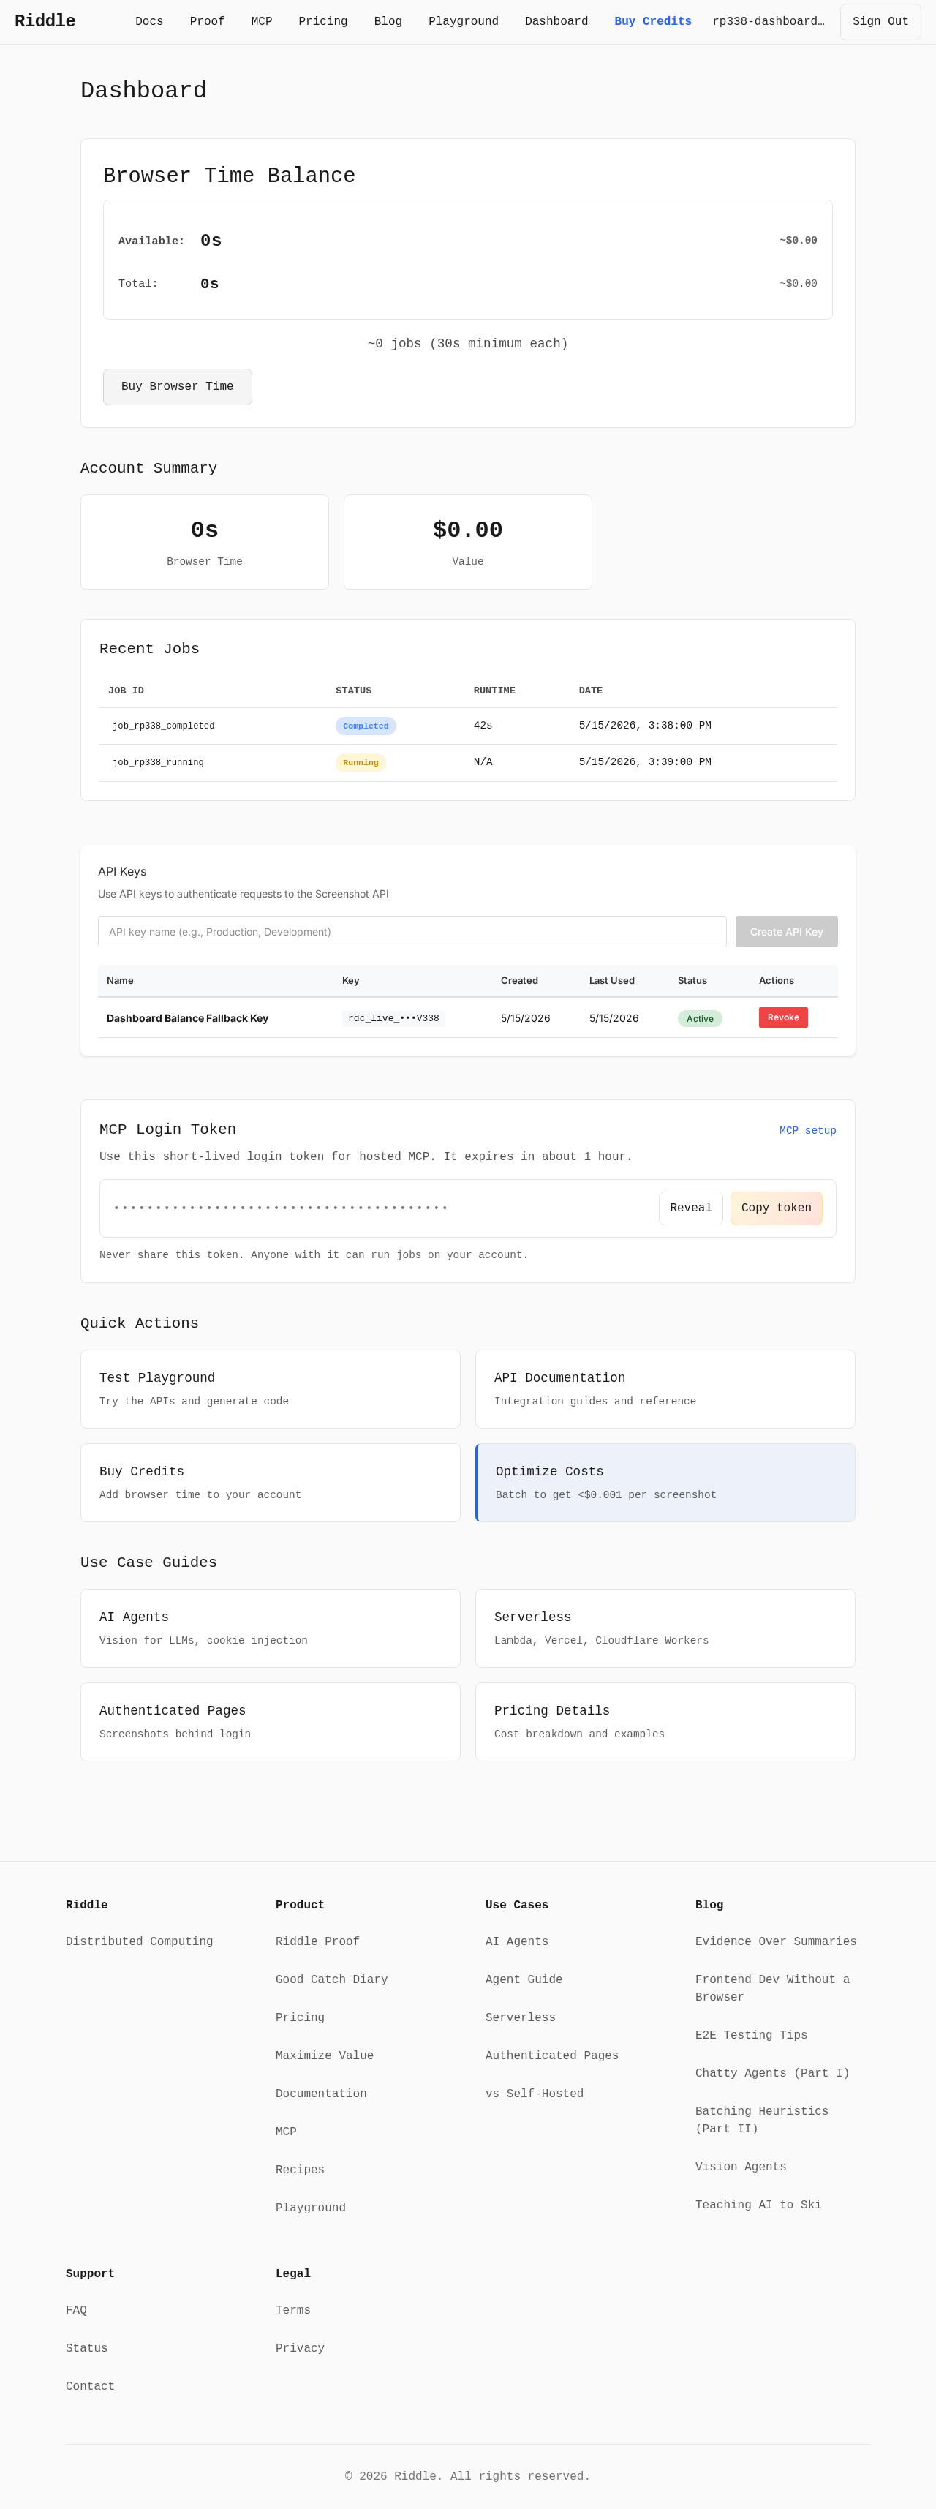Click the Copy token button
Screen dimensions: 936x2509
click(777, 1208)
